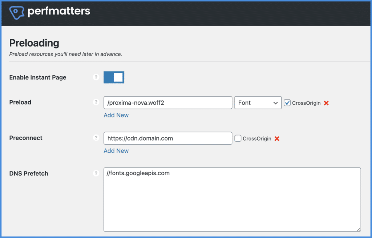Click the Preloading heading

(x=34, y=43)
